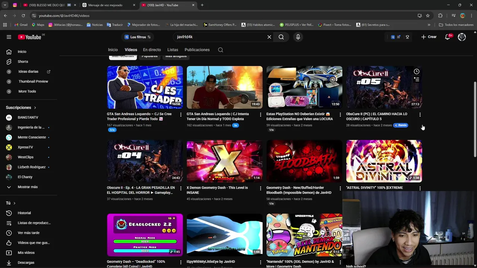Image resolution: width=477 pixels, height=268 pixels.
Task: Click the blue IQ extension icon near Crear
Action: pos(392,37)
